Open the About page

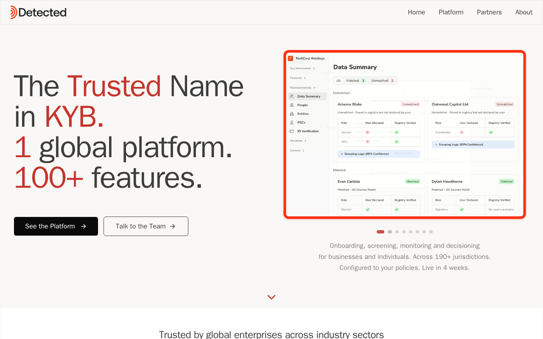coord(523,12)
